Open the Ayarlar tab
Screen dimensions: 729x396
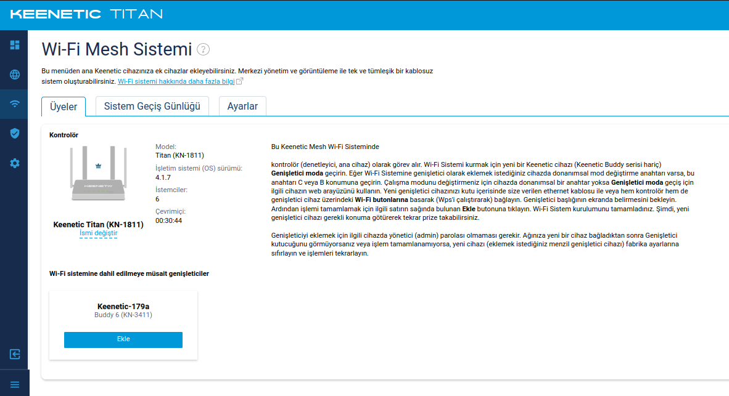242,106
